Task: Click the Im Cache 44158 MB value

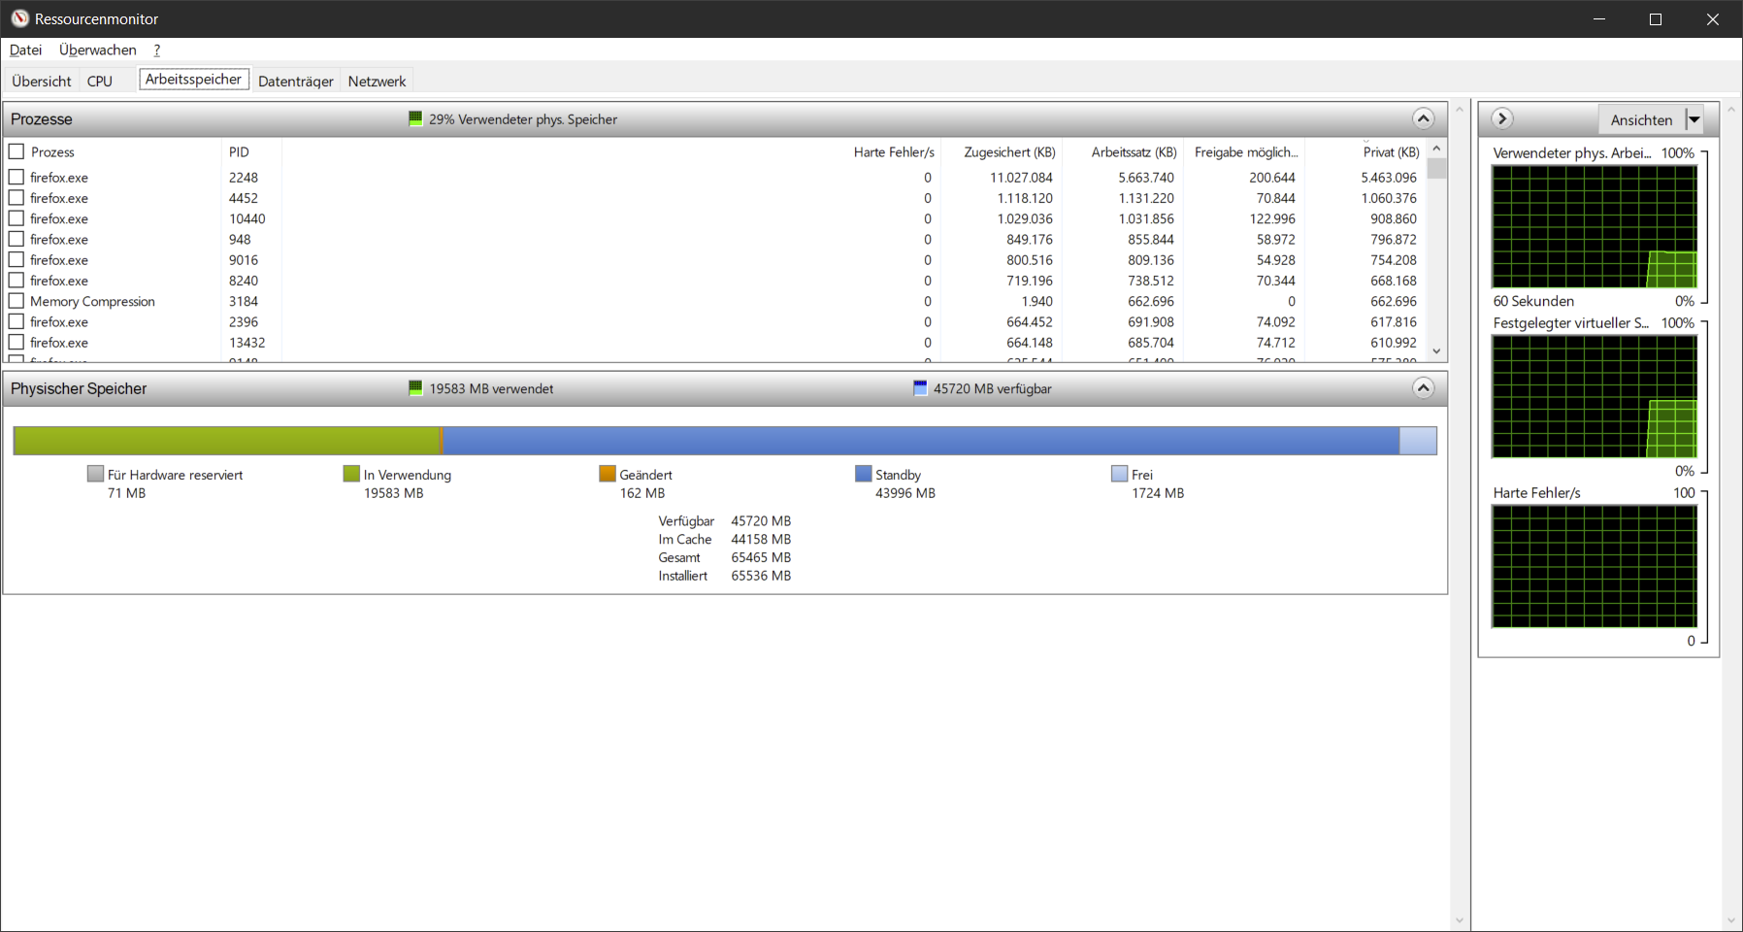Action: click(x=761, y=539)
